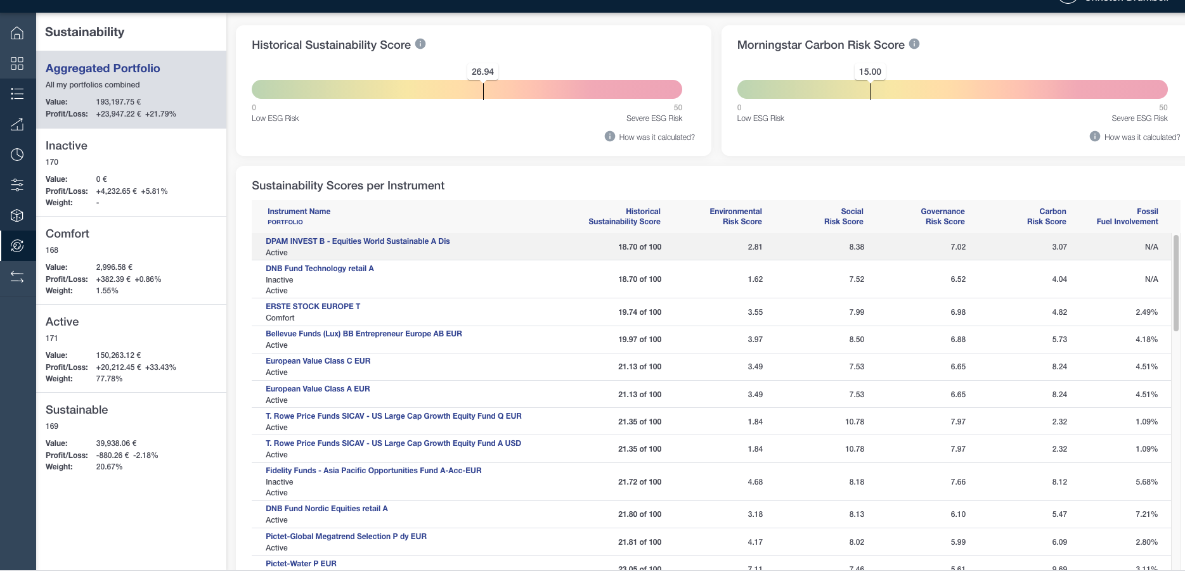
Task: Switch to the Comfort portfolio
Action: tap(67, 233)
